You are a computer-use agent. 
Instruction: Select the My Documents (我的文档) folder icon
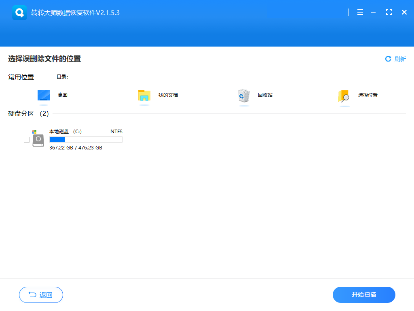[144, 96]
